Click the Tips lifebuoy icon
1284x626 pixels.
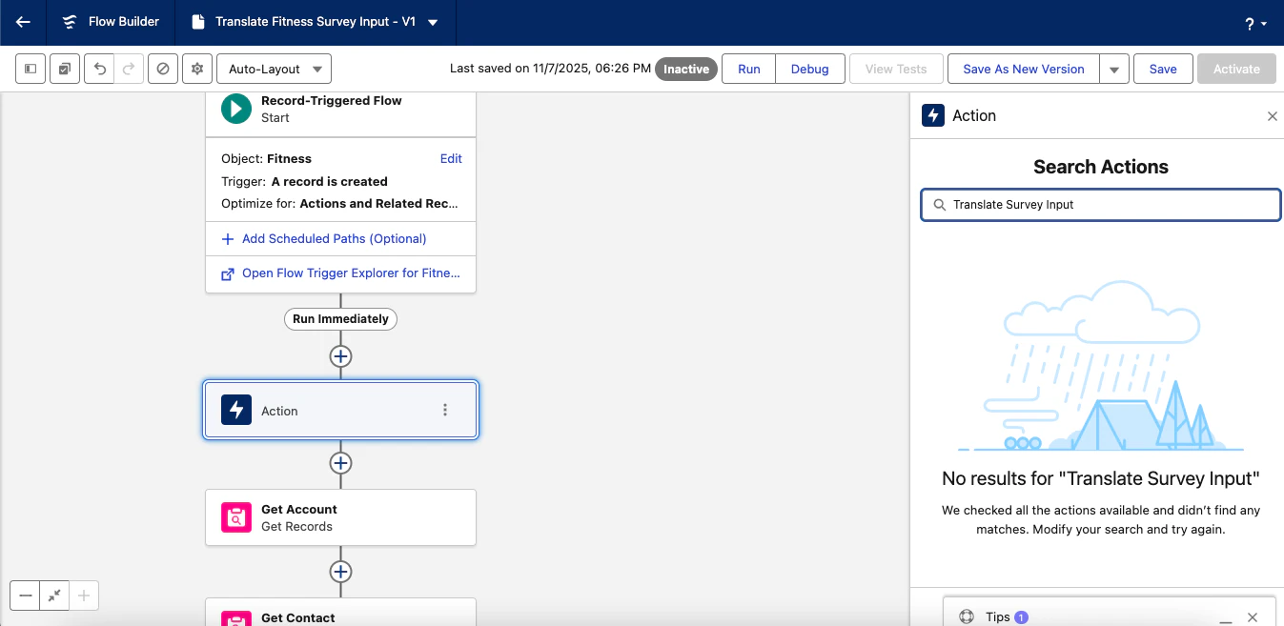pos(967,616)
